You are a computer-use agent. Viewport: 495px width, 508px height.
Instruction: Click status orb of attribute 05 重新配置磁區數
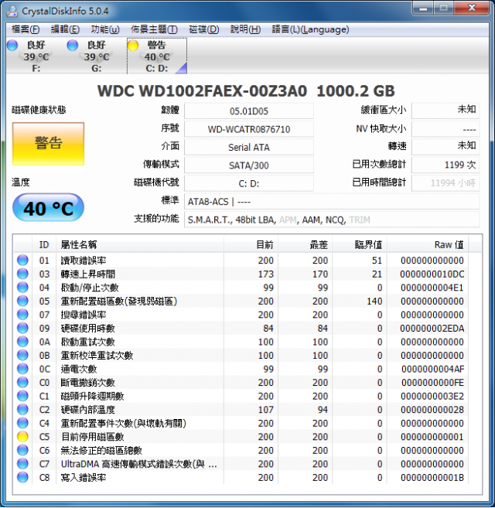(22, 301)
